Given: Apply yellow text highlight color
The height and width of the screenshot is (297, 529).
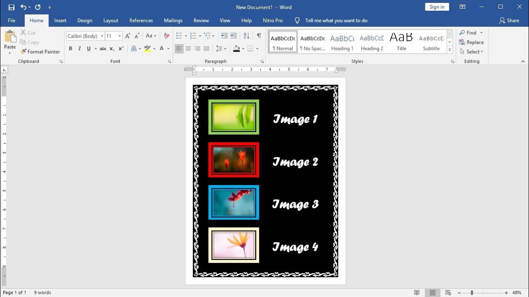Looking at the screenshot, I should (x=148, y=49).
